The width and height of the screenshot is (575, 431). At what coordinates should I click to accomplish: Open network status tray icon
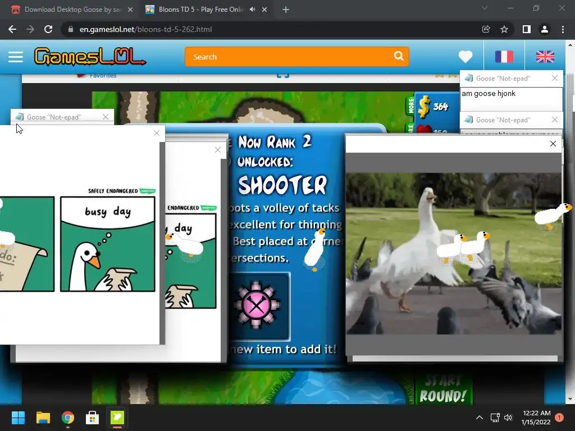(x=495, y=418)
